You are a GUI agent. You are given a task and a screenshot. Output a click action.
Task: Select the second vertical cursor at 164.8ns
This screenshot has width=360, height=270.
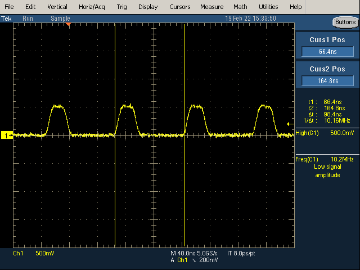(184, 136)
